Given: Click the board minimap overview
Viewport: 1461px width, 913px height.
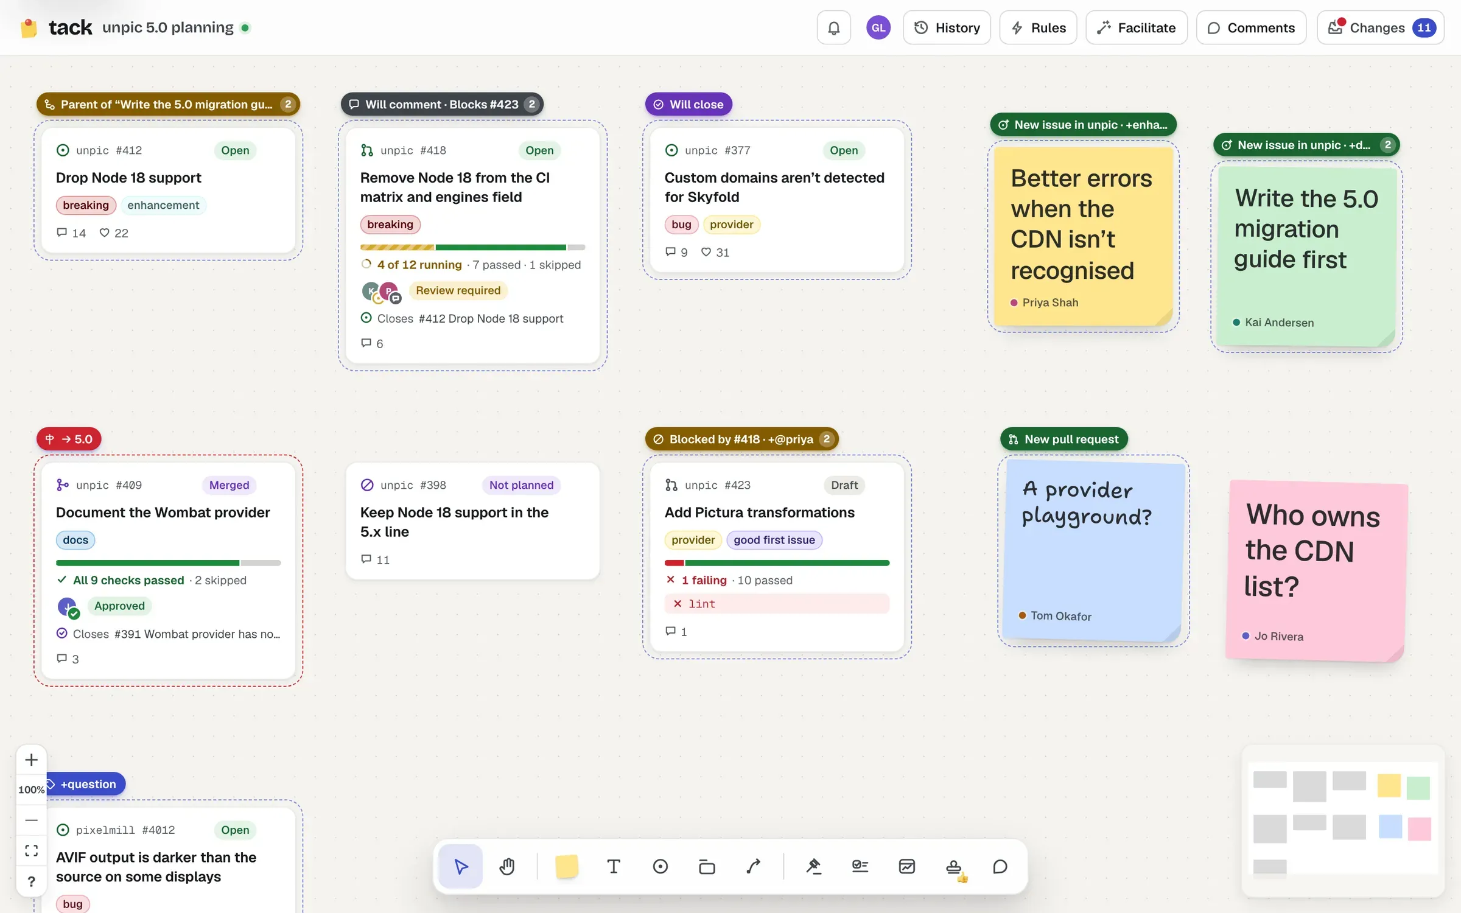Looking at the screenshot, I should tap(1342, 820).
